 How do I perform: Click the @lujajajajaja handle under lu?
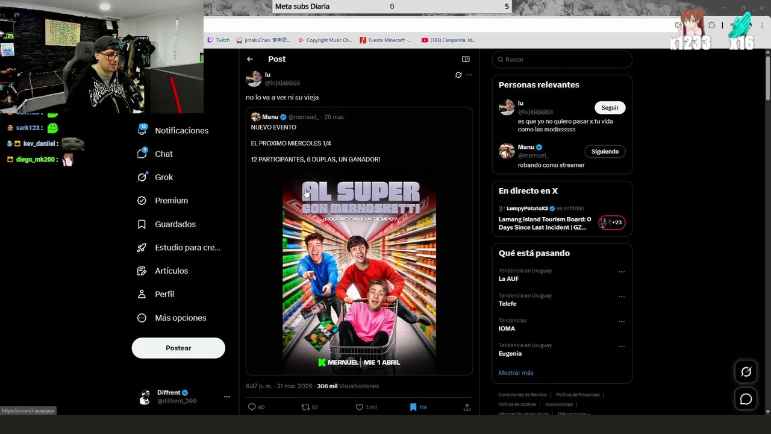point(282,83)
